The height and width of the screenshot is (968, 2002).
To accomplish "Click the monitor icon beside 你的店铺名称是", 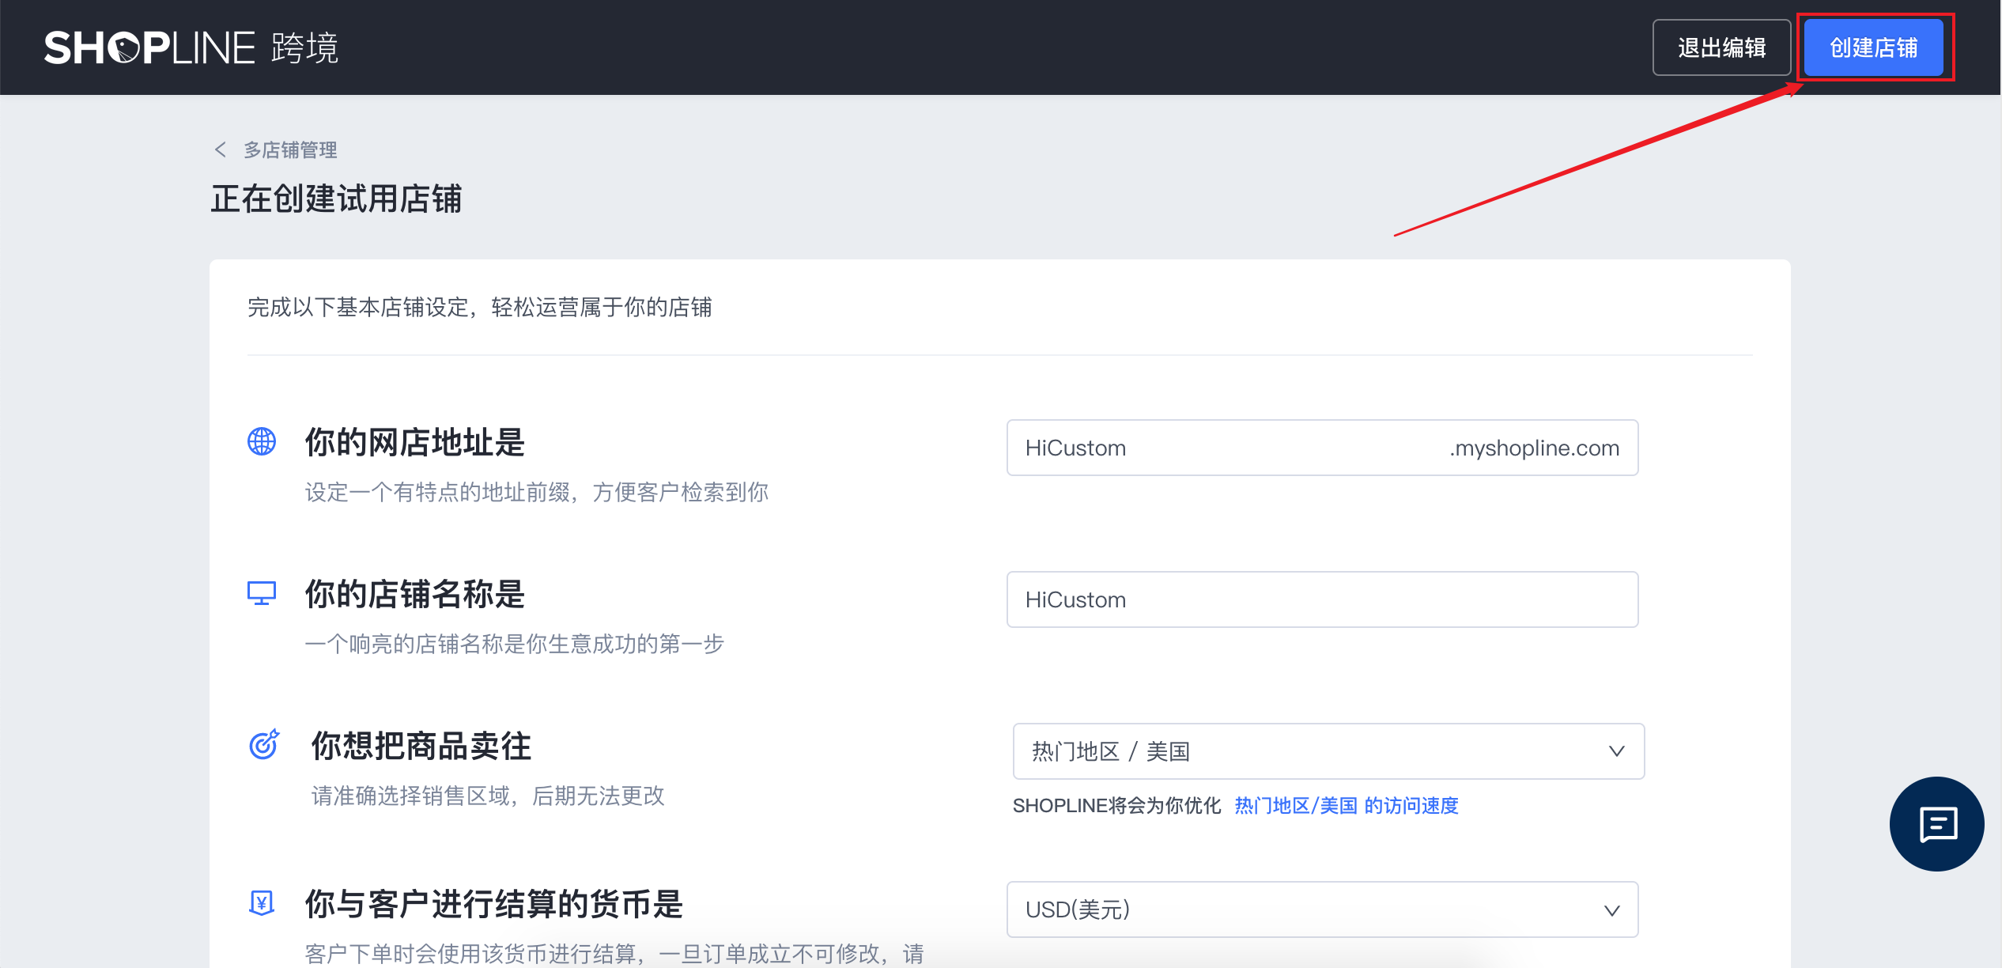I will tap(262, 593).
